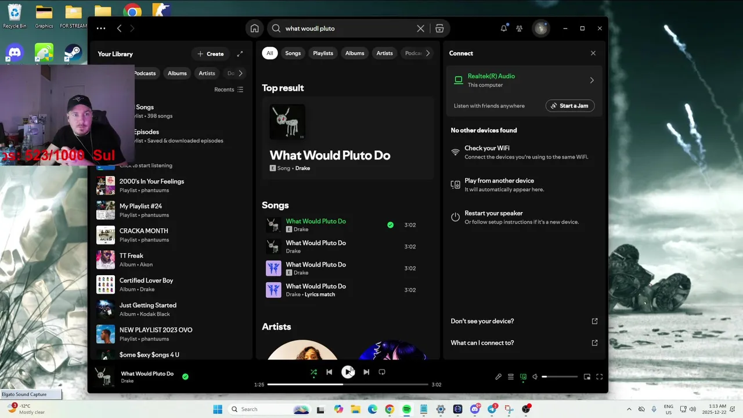Image resolution: width=743 pixels, height=418 pixels.
Task: Open the three-dot Spotify app menu
Action: (101, 28)
